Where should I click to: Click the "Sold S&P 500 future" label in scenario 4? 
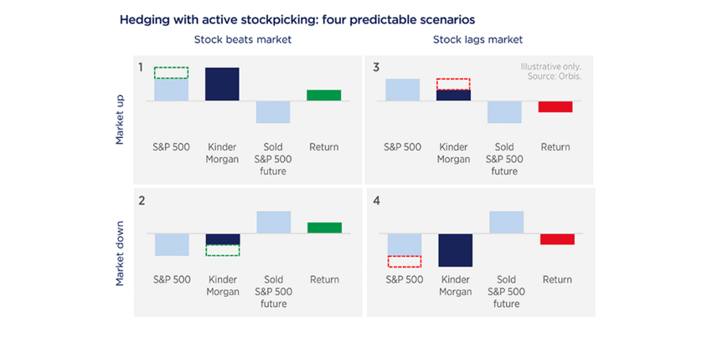pos(505,291)
